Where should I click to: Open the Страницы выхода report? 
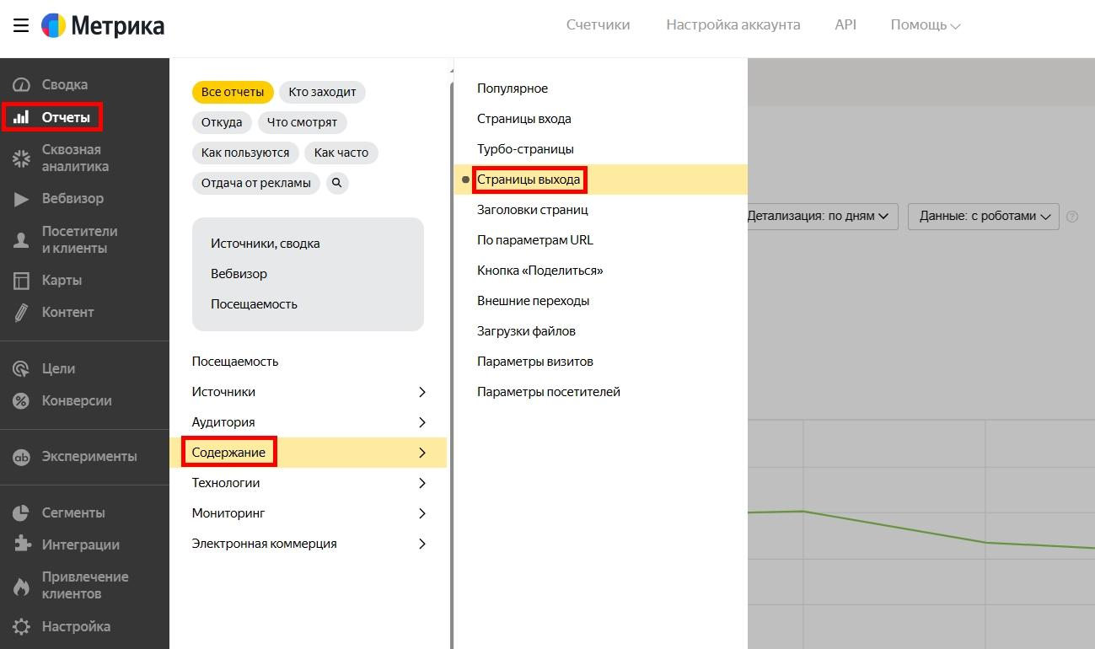point(529,180)
